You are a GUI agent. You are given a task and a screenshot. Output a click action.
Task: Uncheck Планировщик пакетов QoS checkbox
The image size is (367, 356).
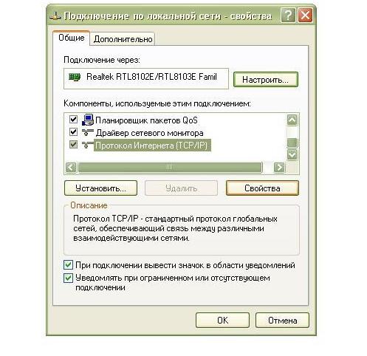point(73,120)
